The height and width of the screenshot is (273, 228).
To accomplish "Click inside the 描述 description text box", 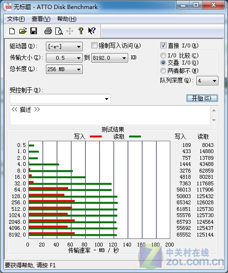I will pyautogui.click(x=110, y=115).
